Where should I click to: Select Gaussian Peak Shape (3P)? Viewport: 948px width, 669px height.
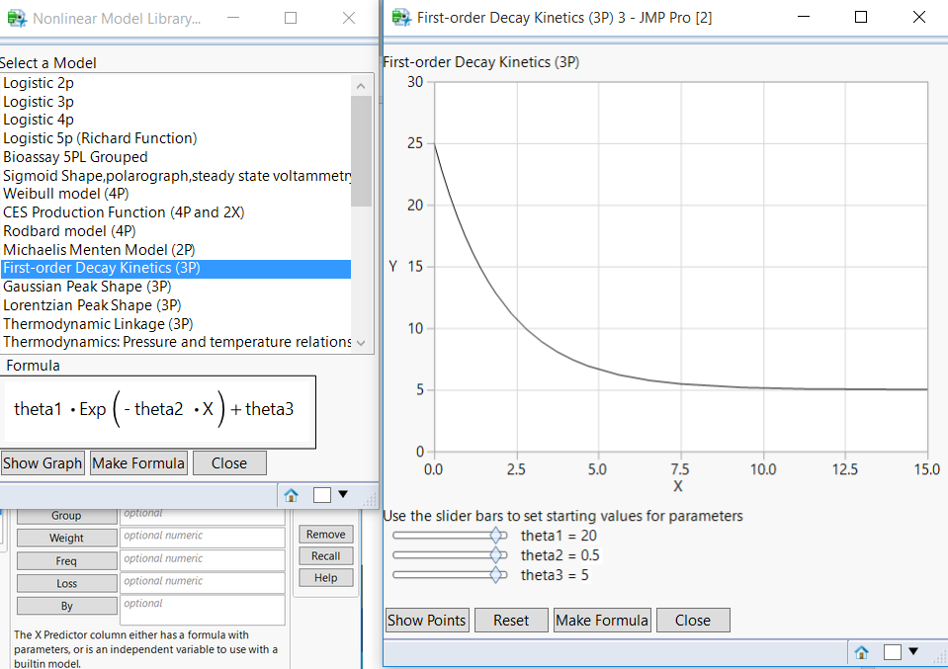tap(175, 287)
